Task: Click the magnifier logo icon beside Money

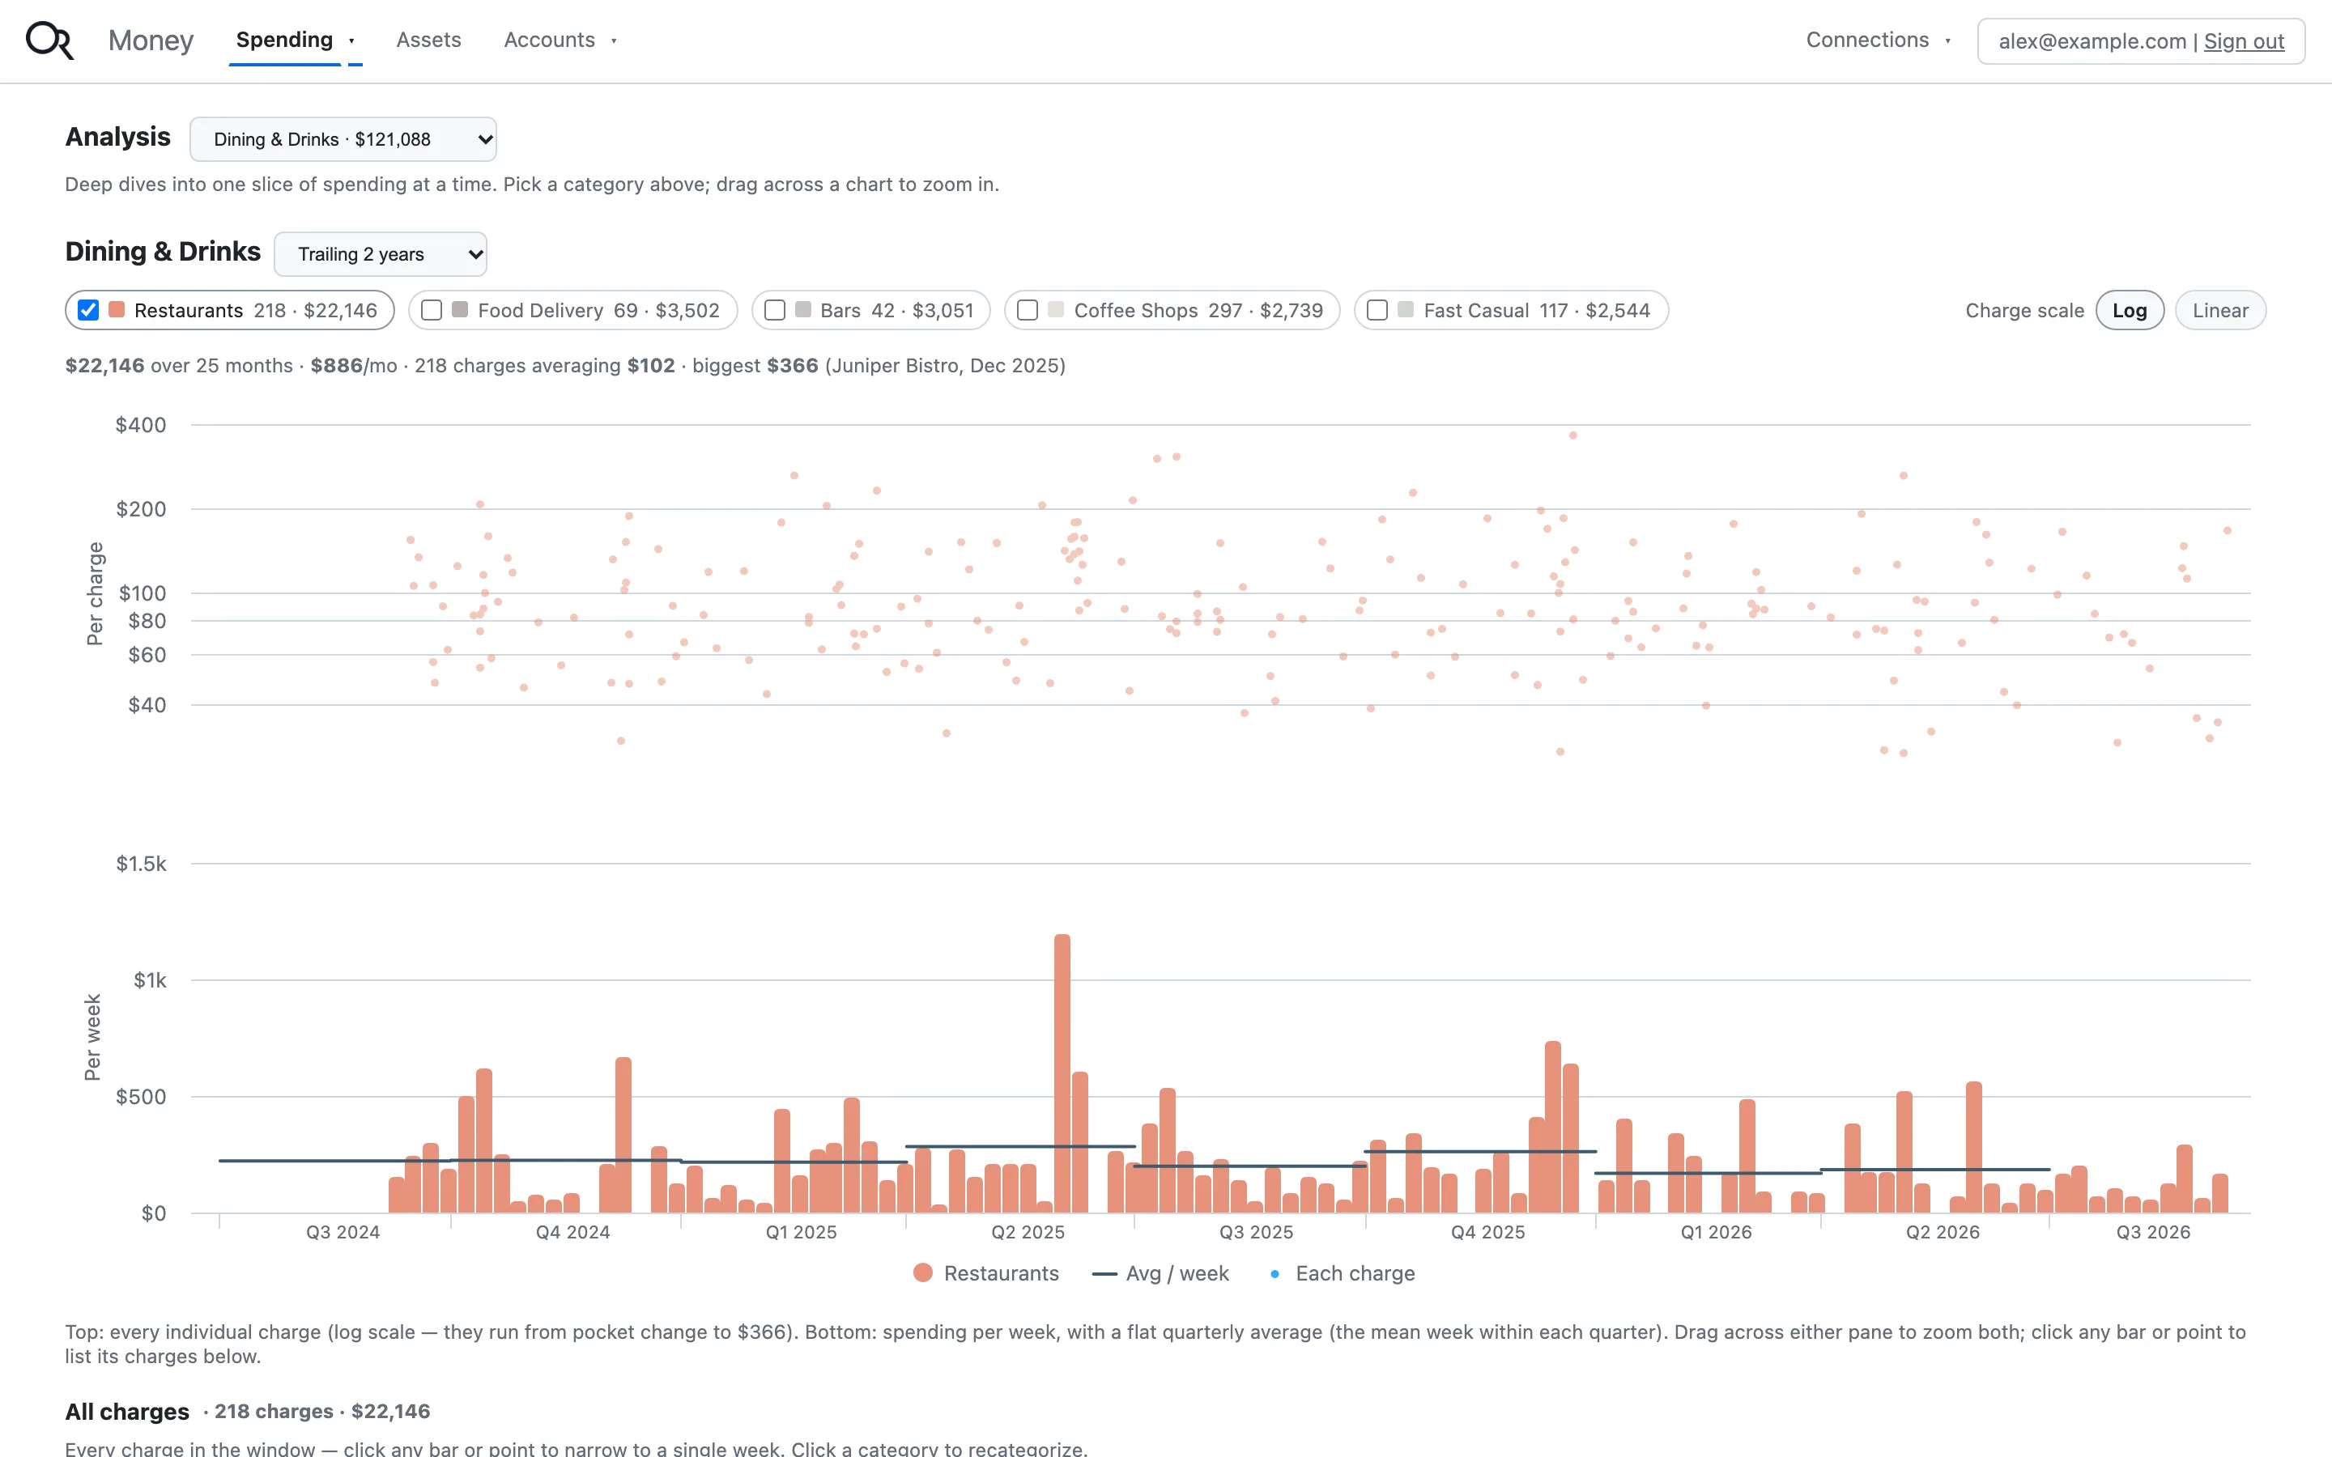Action: click(x=49, y=40)
